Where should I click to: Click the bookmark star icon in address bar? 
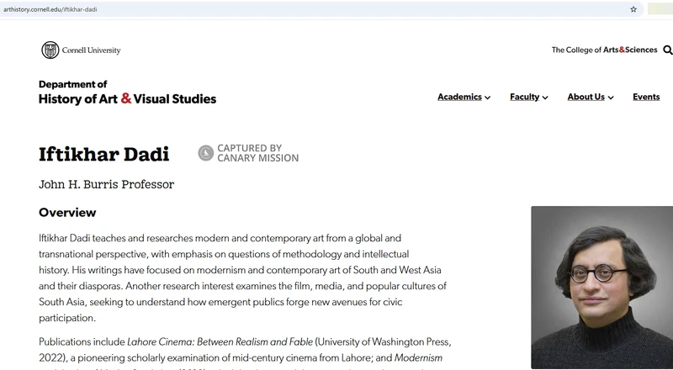point(633,9)
